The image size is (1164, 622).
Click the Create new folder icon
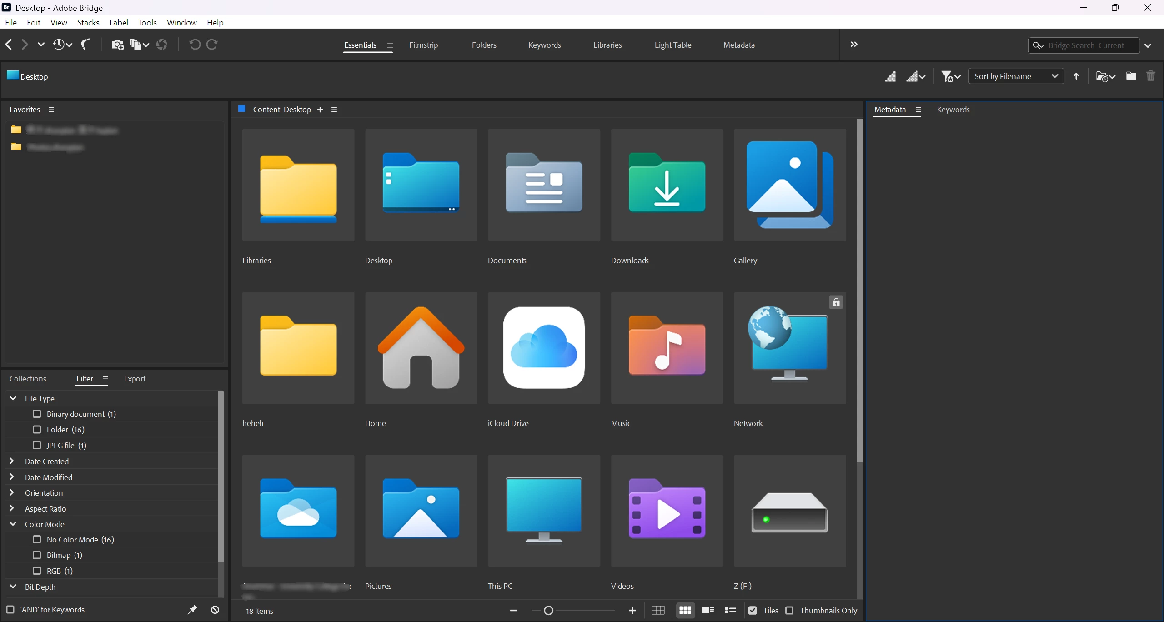tap(1131, 76)
